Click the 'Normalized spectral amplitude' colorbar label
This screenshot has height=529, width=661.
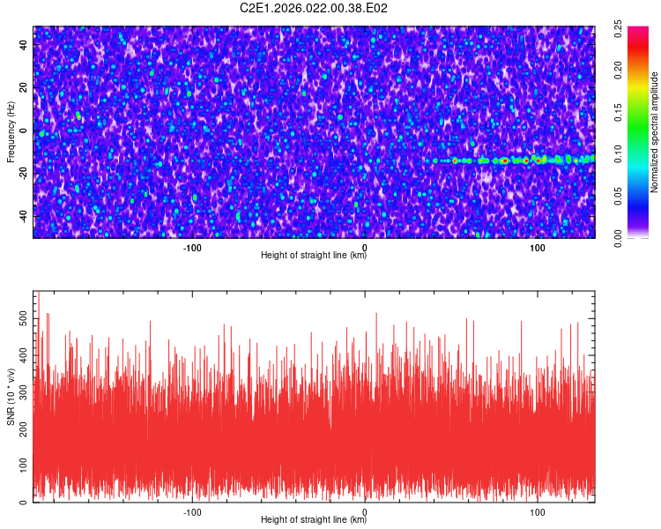click(654, 132)
